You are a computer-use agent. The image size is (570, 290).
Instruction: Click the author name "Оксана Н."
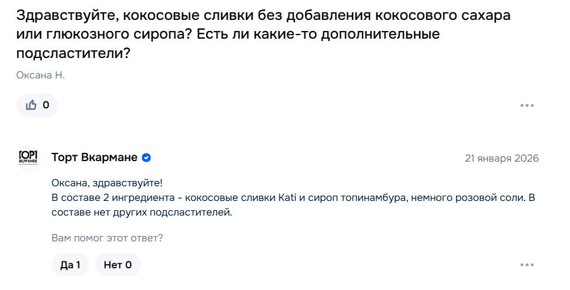click(x=41, y=75)
